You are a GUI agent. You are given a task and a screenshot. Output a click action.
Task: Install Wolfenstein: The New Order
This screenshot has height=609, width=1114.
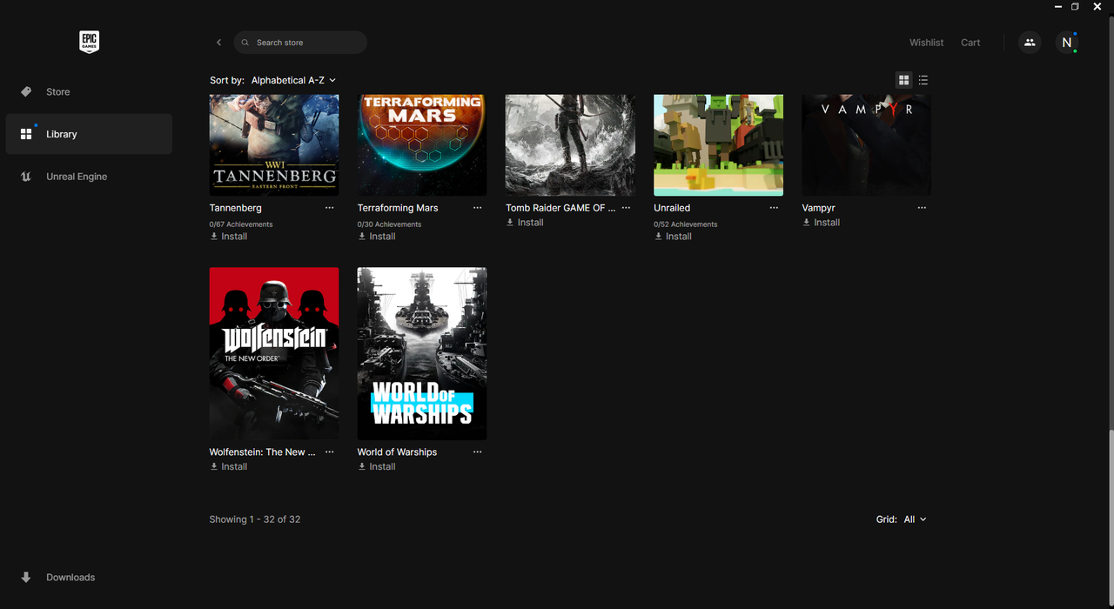coord(229,467)
